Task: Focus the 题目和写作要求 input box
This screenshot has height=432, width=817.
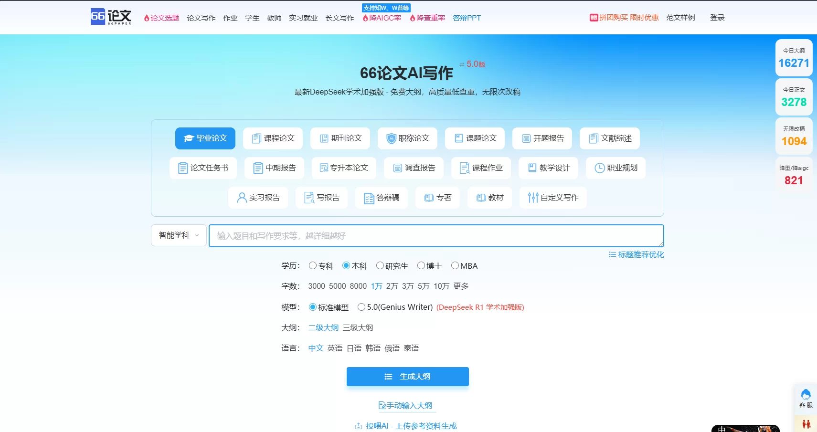Action: pos(436,236)
